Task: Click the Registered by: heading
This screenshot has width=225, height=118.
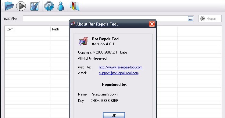Action: point(114,85)
